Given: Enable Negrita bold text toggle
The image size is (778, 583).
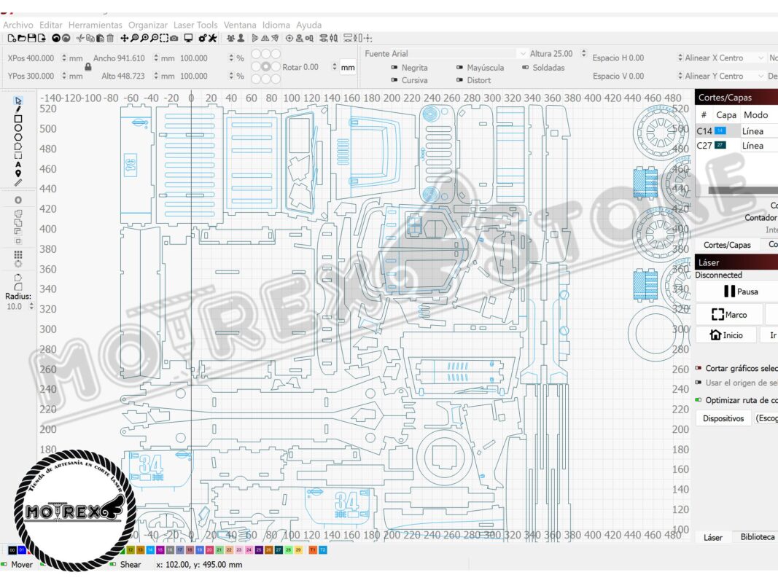Looking at the screenshot, I should 394,68.
